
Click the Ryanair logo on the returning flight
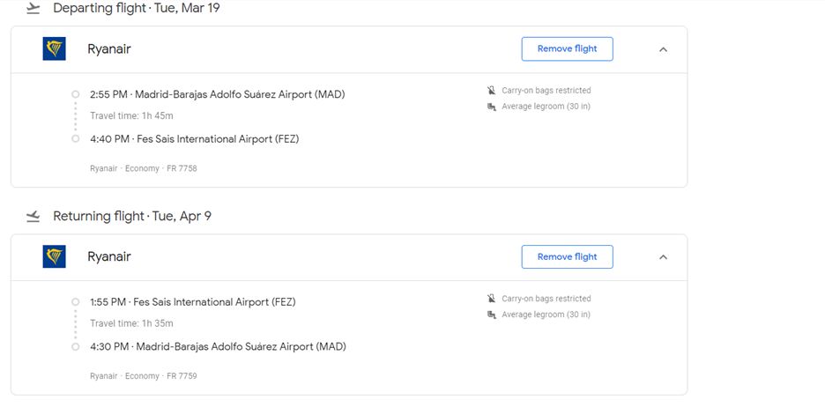click(x=55, y=257)
